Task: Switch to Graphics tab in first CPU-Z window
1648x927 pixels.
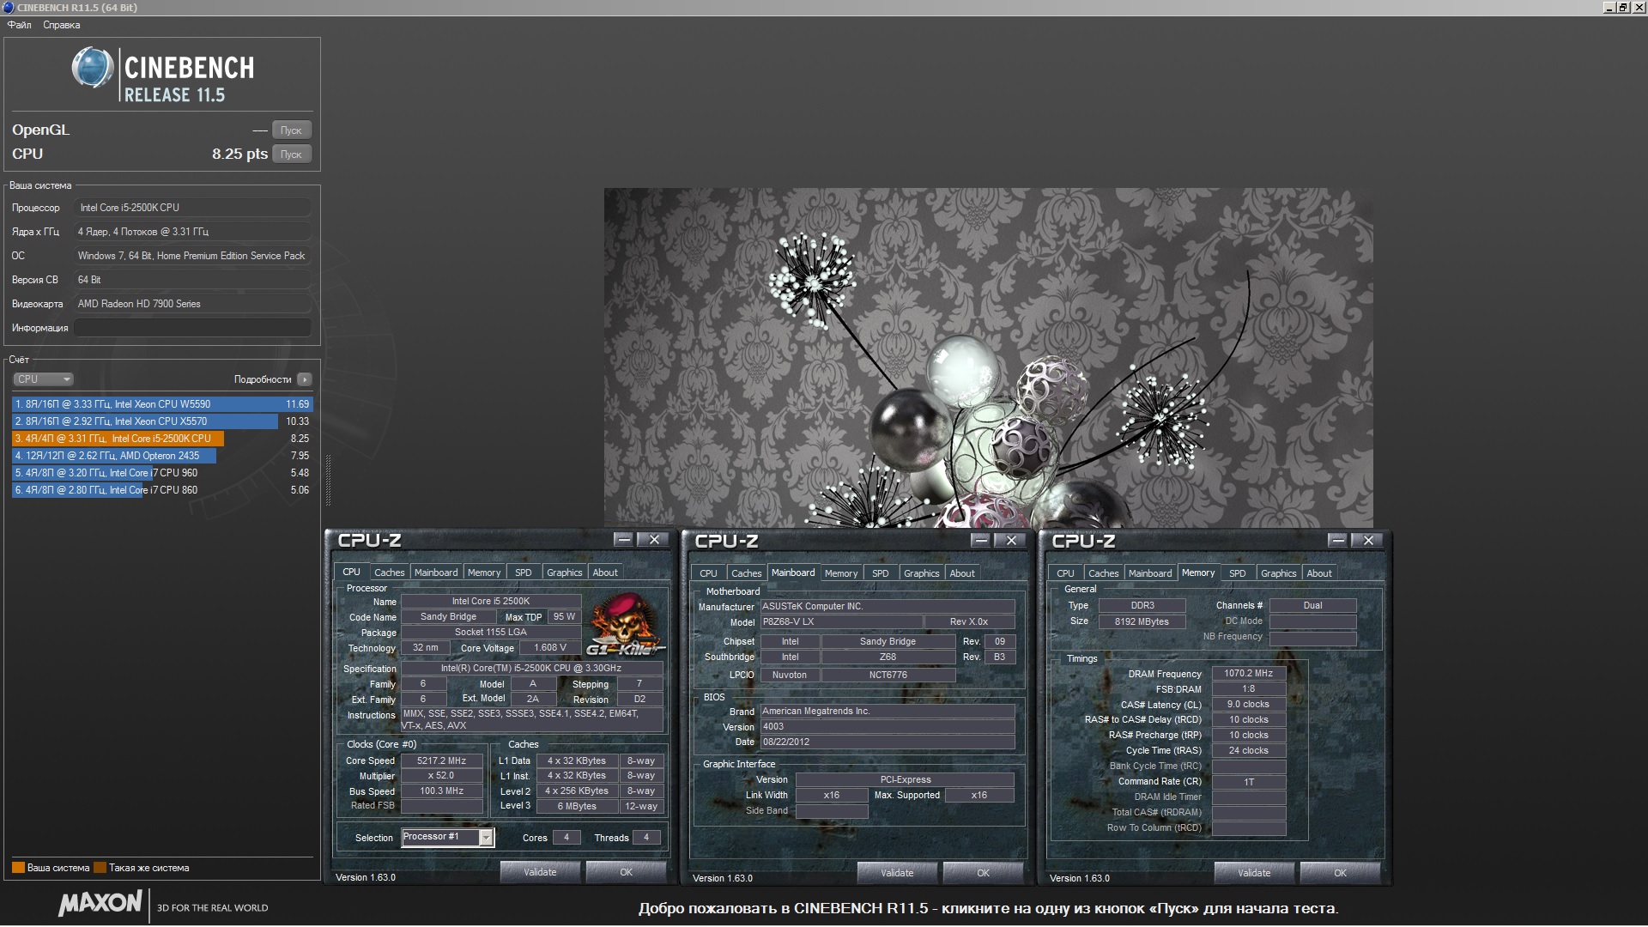Action: pyautogui.click(x=565, y=573)
